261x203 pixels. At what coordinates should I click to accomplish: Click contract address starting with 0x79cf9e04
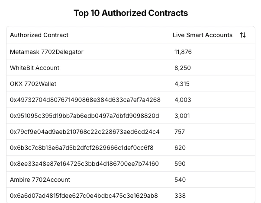pyautogui.click(x=85, y=132)
